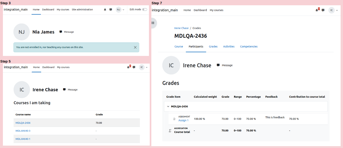Click large IC profile picture in Step 7
The height and width of the screenshot is (148, 343).
(171, 65)
